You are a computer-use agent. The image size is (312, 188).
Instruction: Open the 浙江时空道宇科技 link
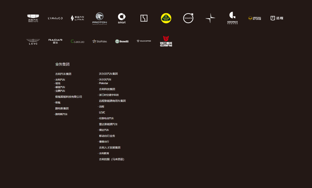click(x=109, y=95)
